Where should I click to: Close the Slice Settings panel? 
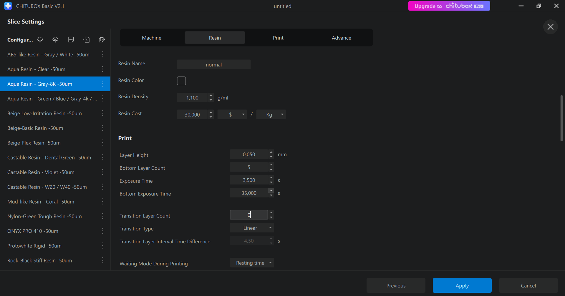(x=550, y=27)
